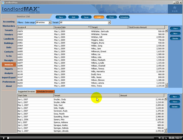The width and height of the screenshot is (183, 140).
Task: Click Delete beside the scheduled invoices table
Action: [x=175, y=107]
